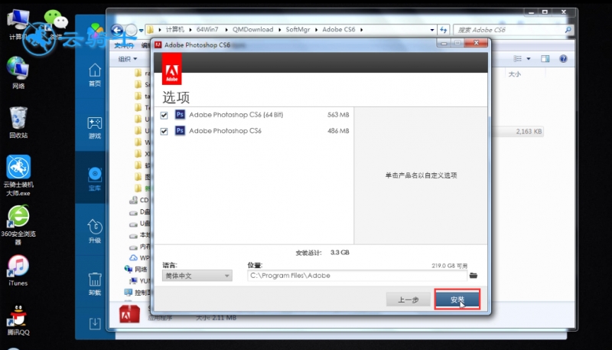This screenshot has width=612, height=350.
Task: Select 网络 in Explorer navigation tree
Action: click(136, 269)
